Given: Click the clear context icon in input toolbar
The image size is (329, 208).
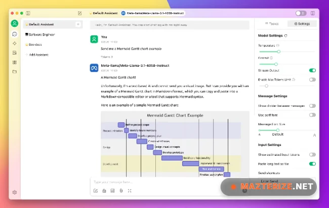Looking at the screenshot, I should pos(112,191).
